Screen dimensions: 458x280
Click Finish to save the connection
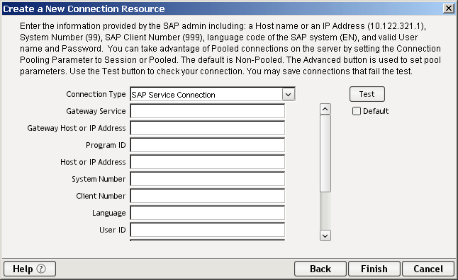374,269
